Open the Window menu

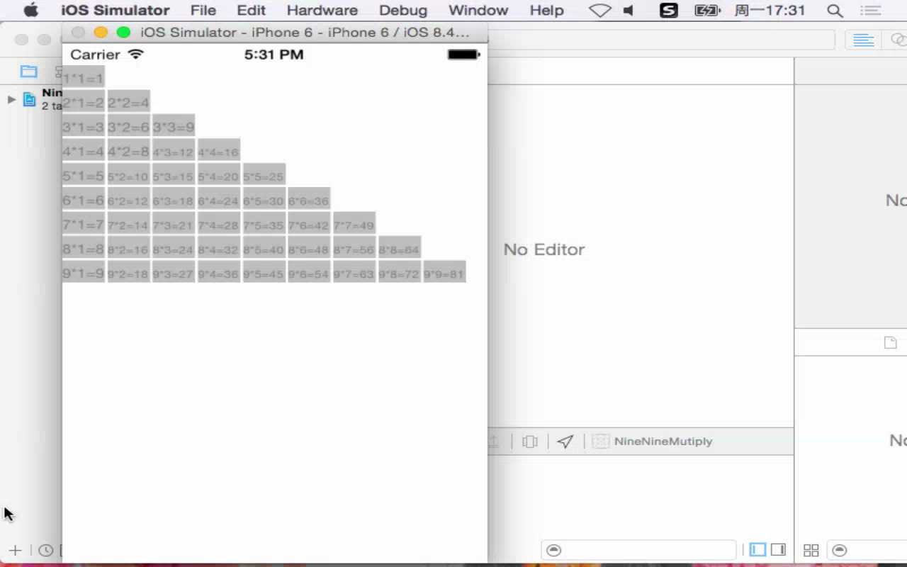[x=478, y=10]
